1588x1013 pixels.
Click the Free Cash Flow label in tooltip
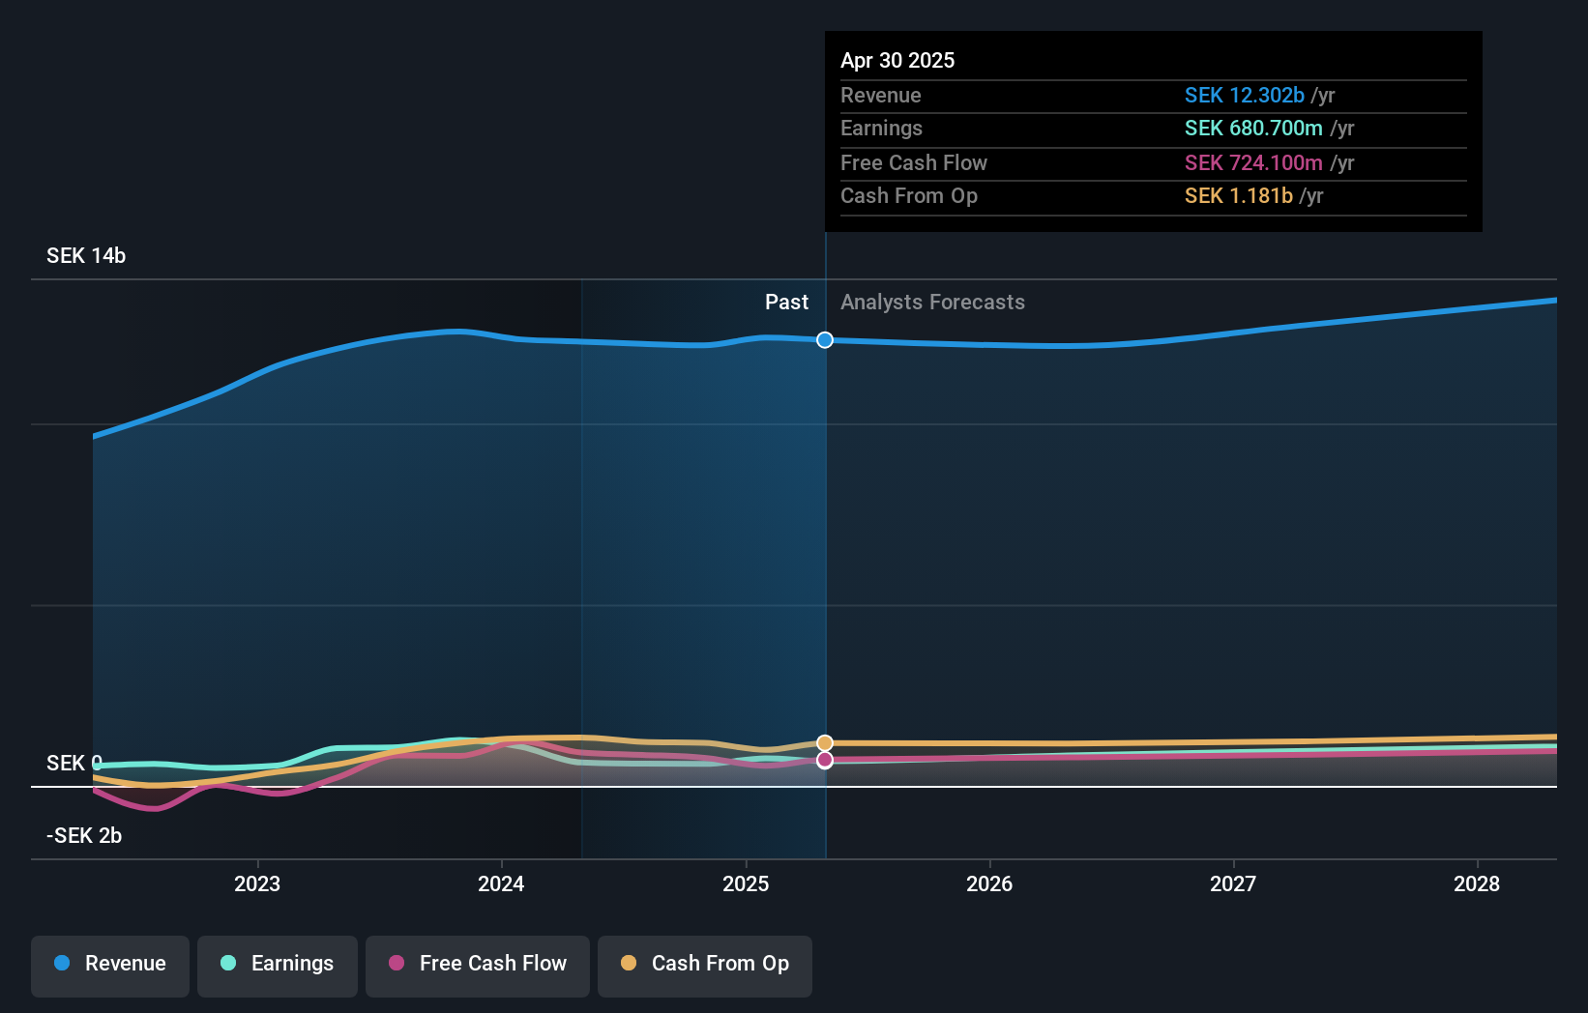(914, 162)
